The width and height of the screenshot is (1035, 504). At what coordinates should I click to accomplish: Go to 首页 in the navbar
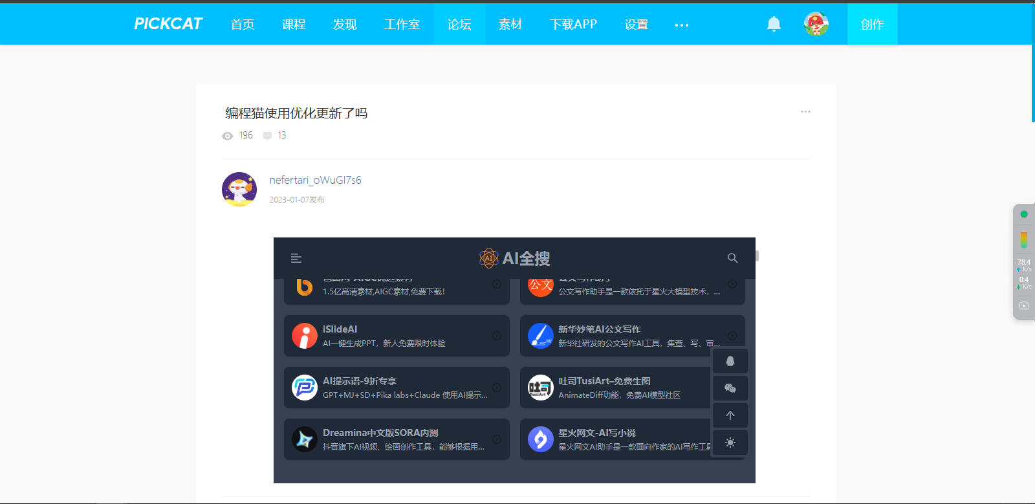243,24
